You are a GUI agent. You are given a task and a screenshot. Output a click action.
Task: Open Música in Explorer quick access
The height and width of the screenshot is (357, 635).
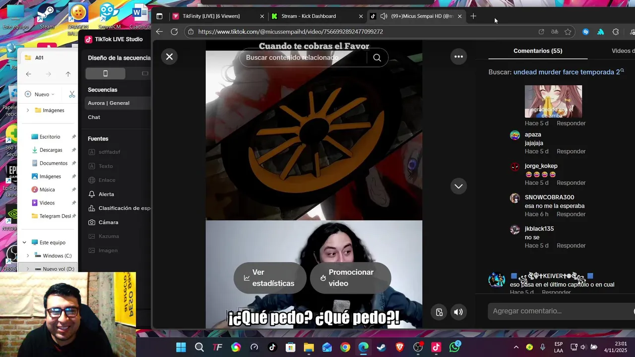click(47, 189)
